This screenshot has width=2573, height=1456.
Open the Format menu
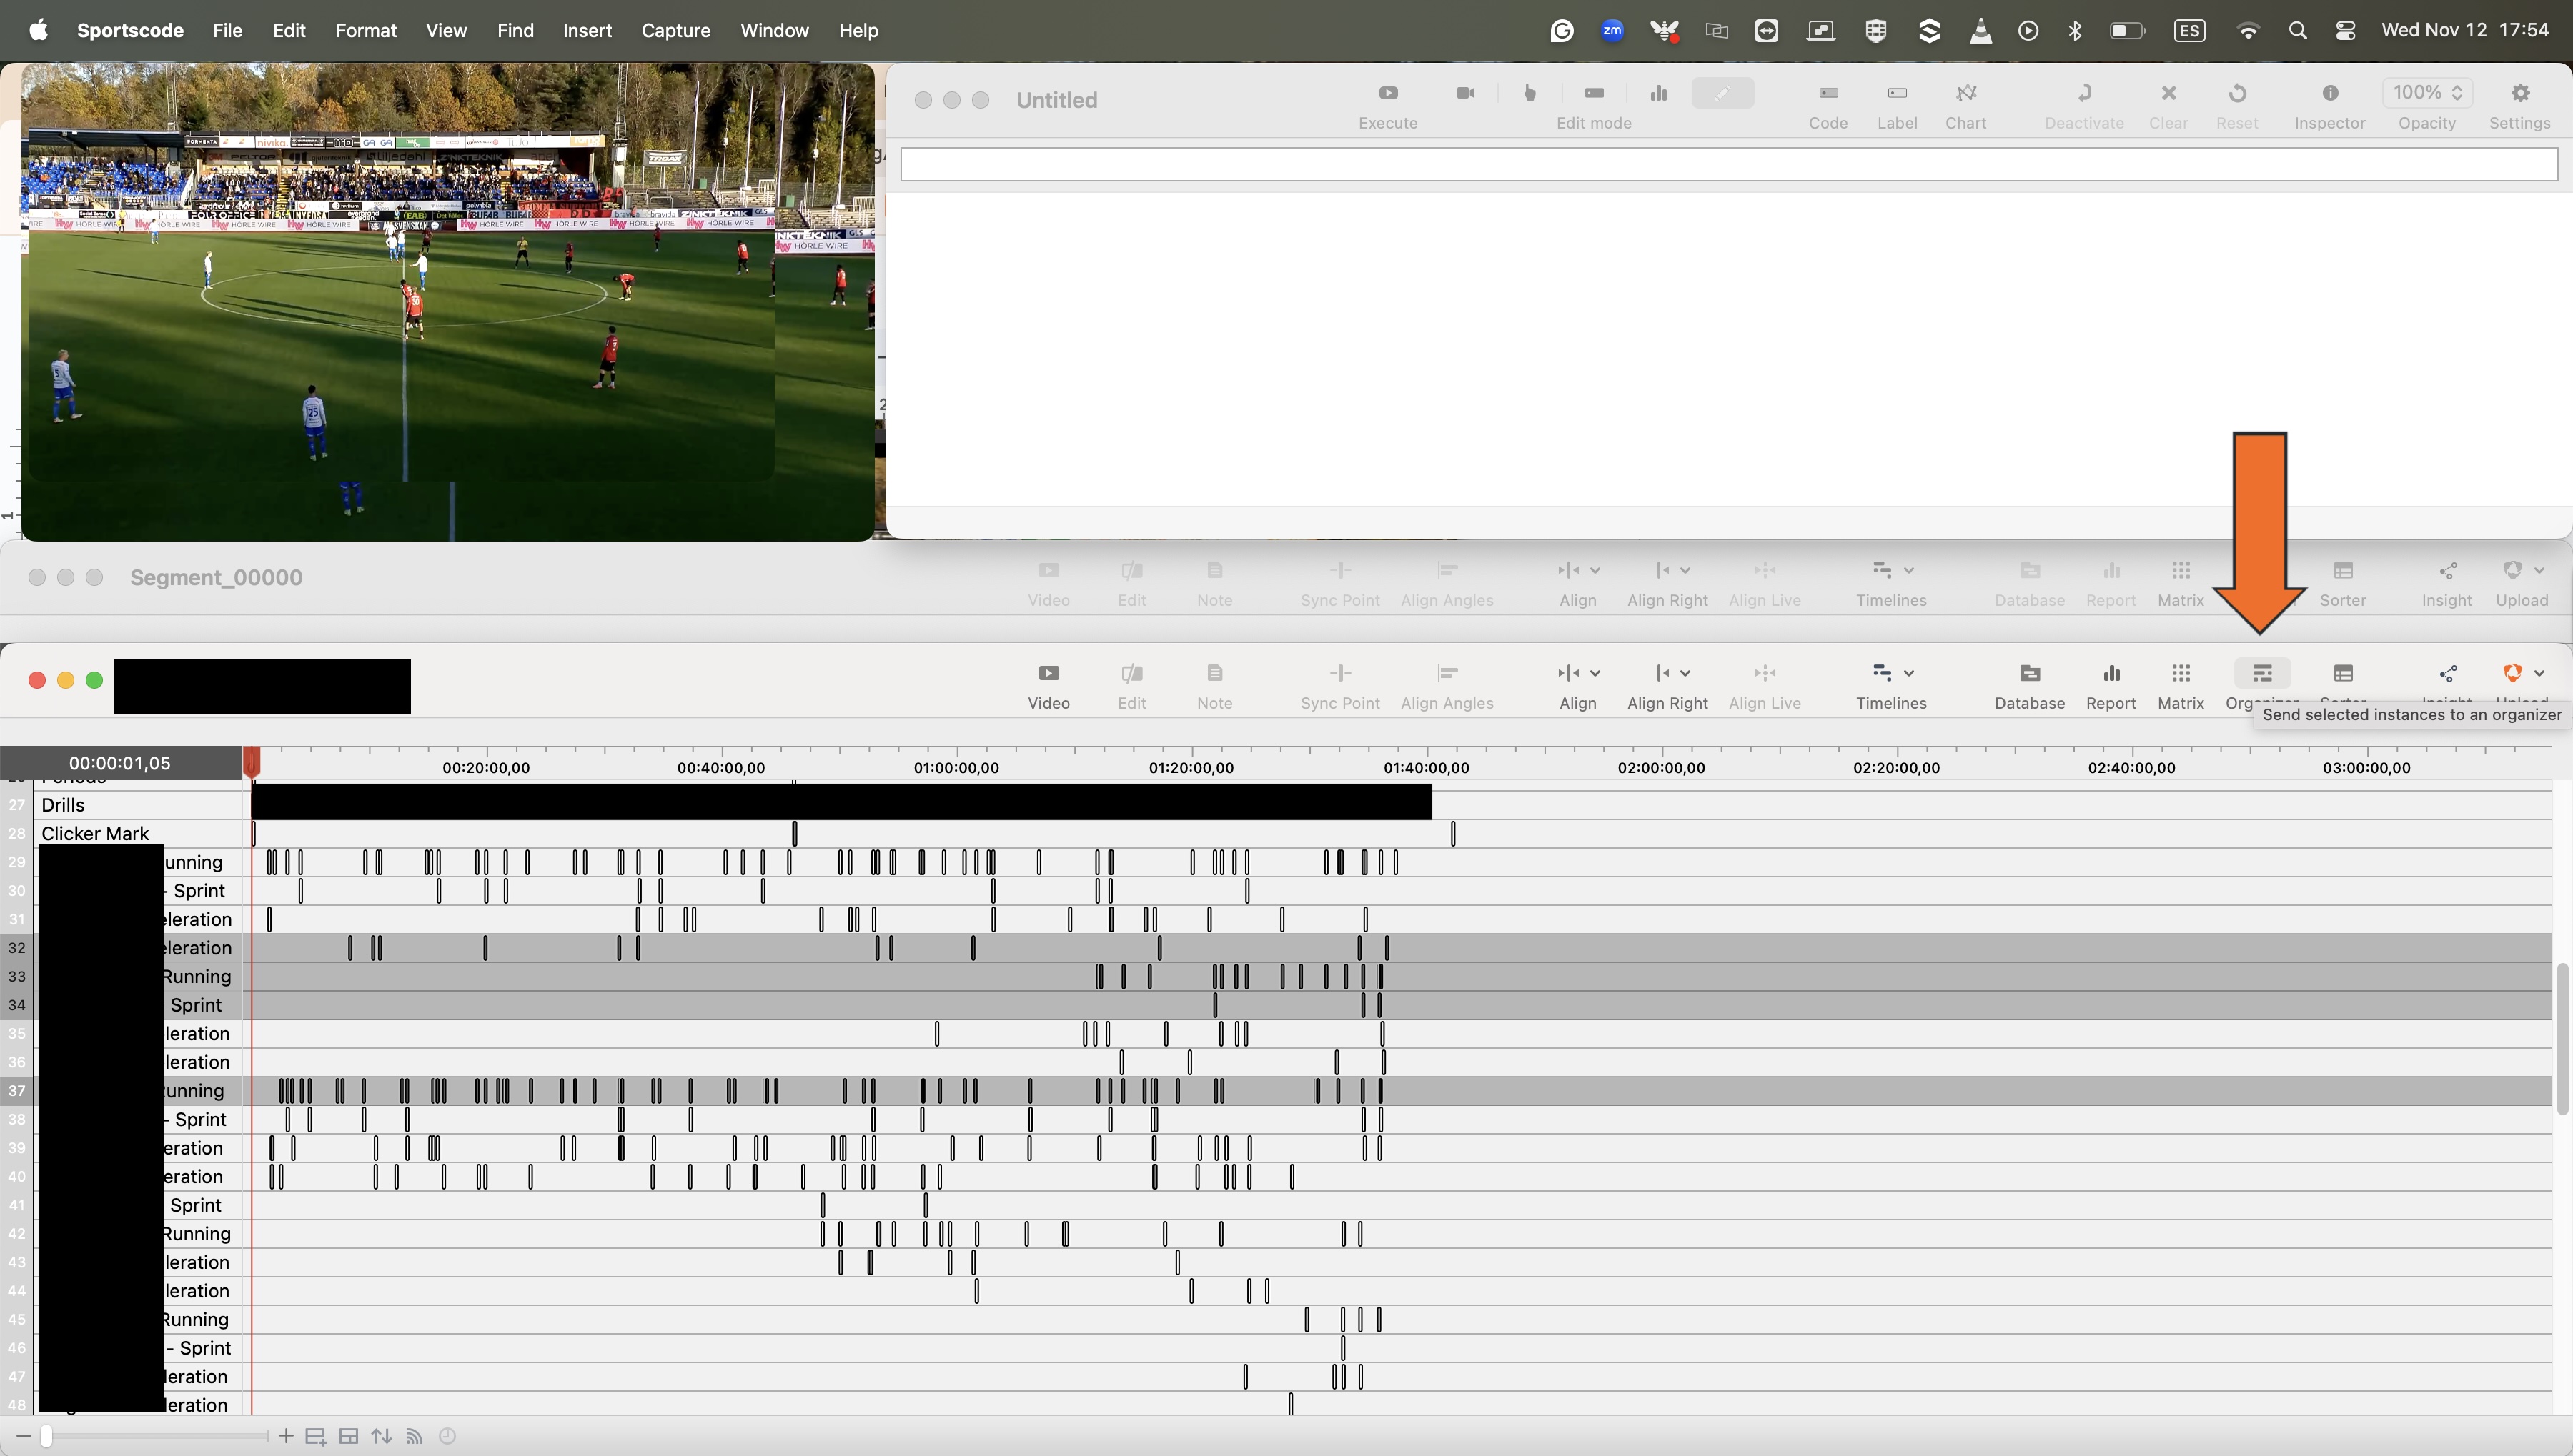pos(366,30)
